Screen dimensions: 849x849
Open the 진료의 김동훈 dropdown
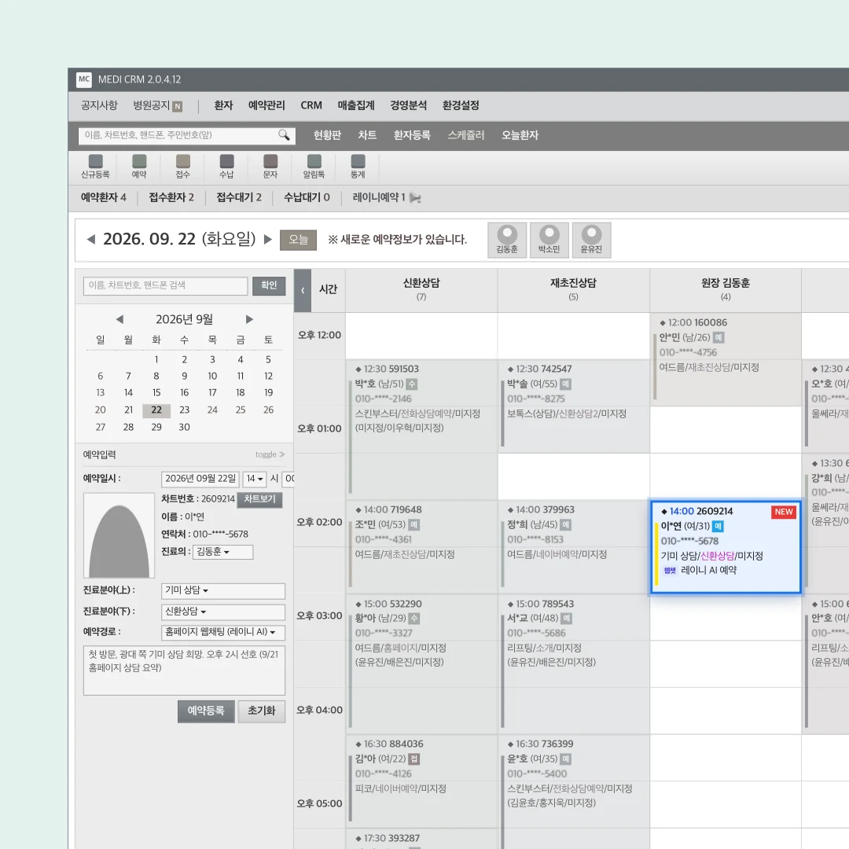(x=222, y=552)
